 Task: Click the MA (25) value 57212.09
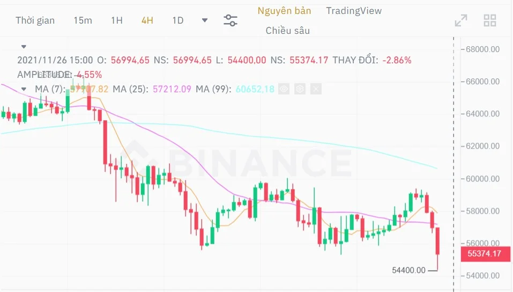coord(172,89)
